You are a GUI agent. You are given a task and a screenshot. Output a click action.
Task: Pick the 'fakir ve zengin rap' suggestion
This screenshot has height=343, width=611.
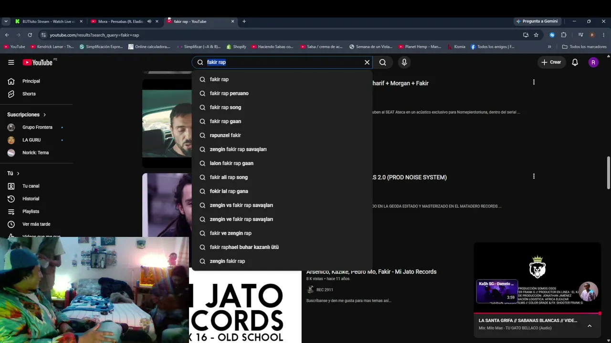pos(282,233)
